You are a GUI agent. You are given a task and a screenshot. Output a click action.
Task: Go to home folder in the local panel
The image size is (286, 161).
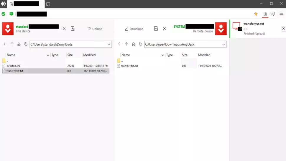point(19,44)
